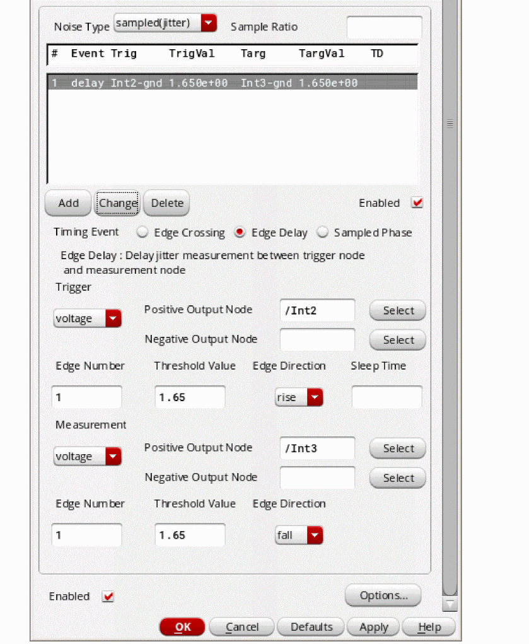Select the Edge Delay radio button
Screen dimensions: 529x644
[240, 232]
